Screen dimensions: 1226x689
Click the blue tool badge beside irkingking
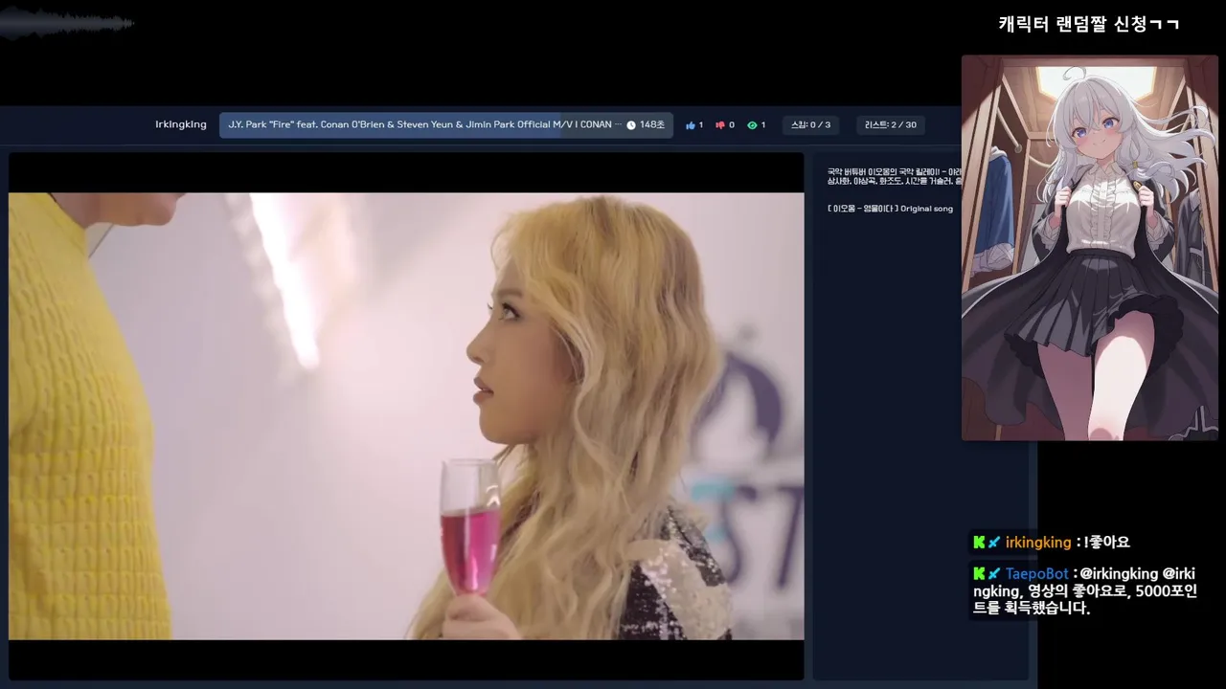pos(994,543)
